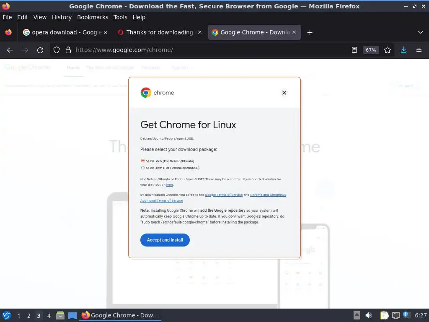Viewport: 429px width, 322px height.
Task: Select the Google Chrome Download tab
Action: click(254, 32)
